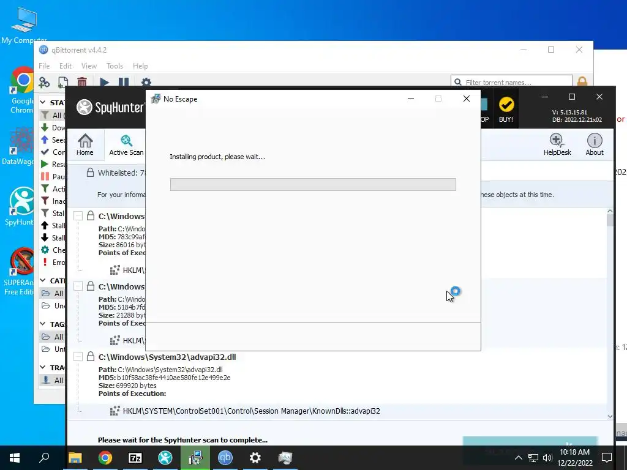Collapse first C:\Windows scan result entry

point(78,216)
